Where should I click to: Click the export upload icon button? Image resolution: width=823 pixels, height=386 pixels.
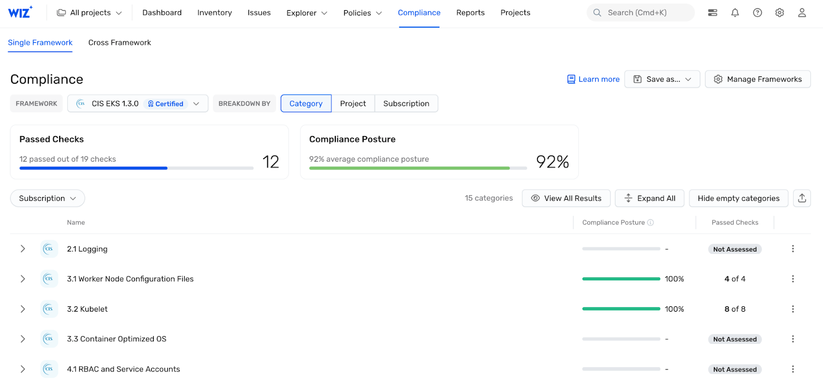coord(802,198)
